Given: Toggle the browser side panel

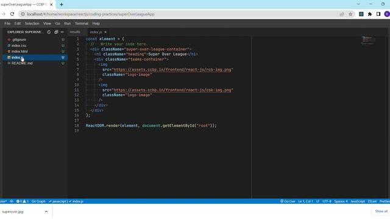Looking at the screenshot, I should [378, 14].
